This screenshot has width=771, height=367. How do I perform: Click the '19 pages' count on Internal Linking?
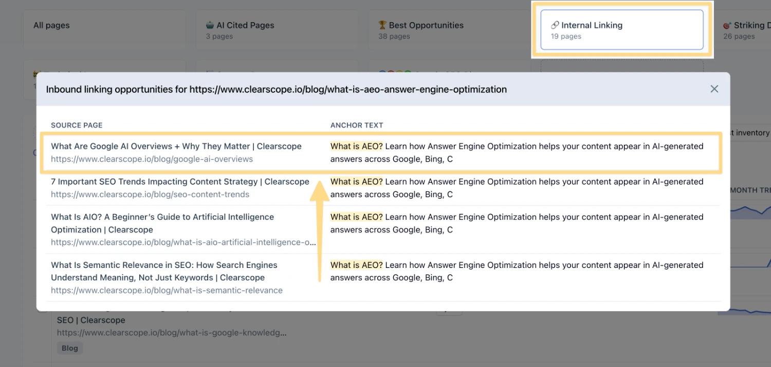coord(566,36)
